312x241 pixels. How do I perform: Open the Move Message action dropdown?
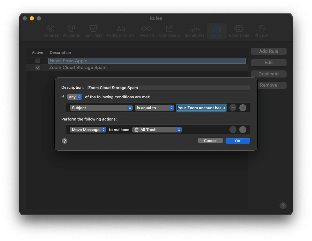[x=88, y=130]
